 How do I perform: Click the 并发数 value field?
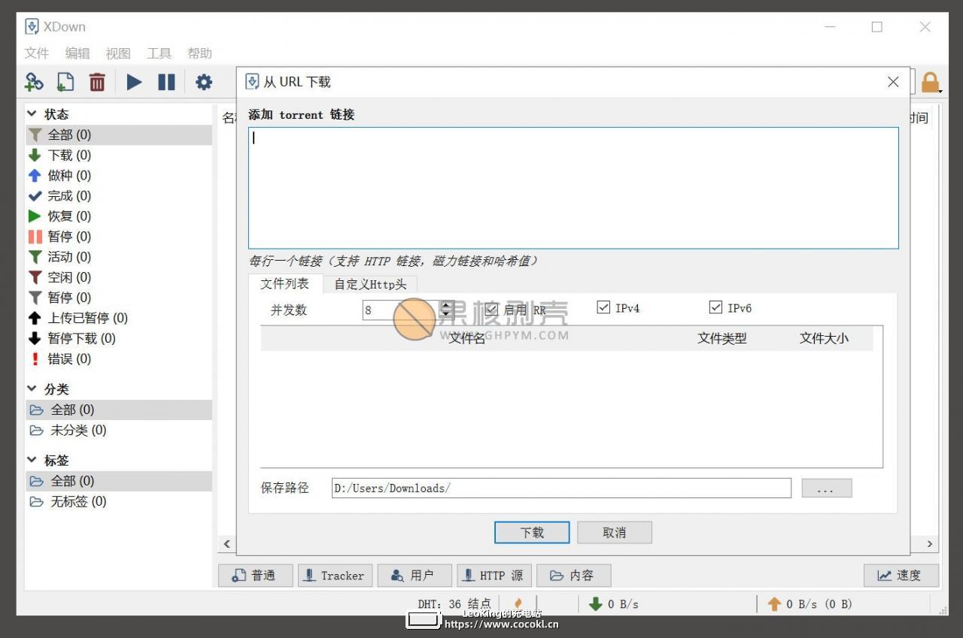click(401, 310)
